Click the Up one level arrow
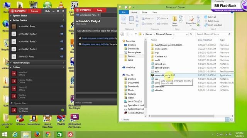This screenshot has width=247, height=138. coord(136,34)
